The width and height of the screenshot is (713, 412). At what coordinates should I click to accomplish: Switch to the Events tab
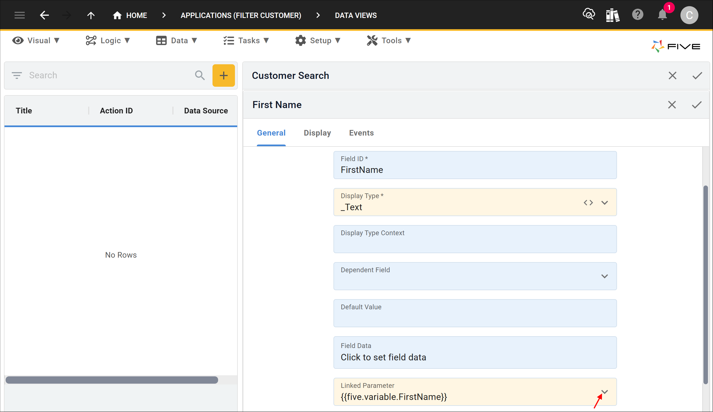(x=361, y=133)
